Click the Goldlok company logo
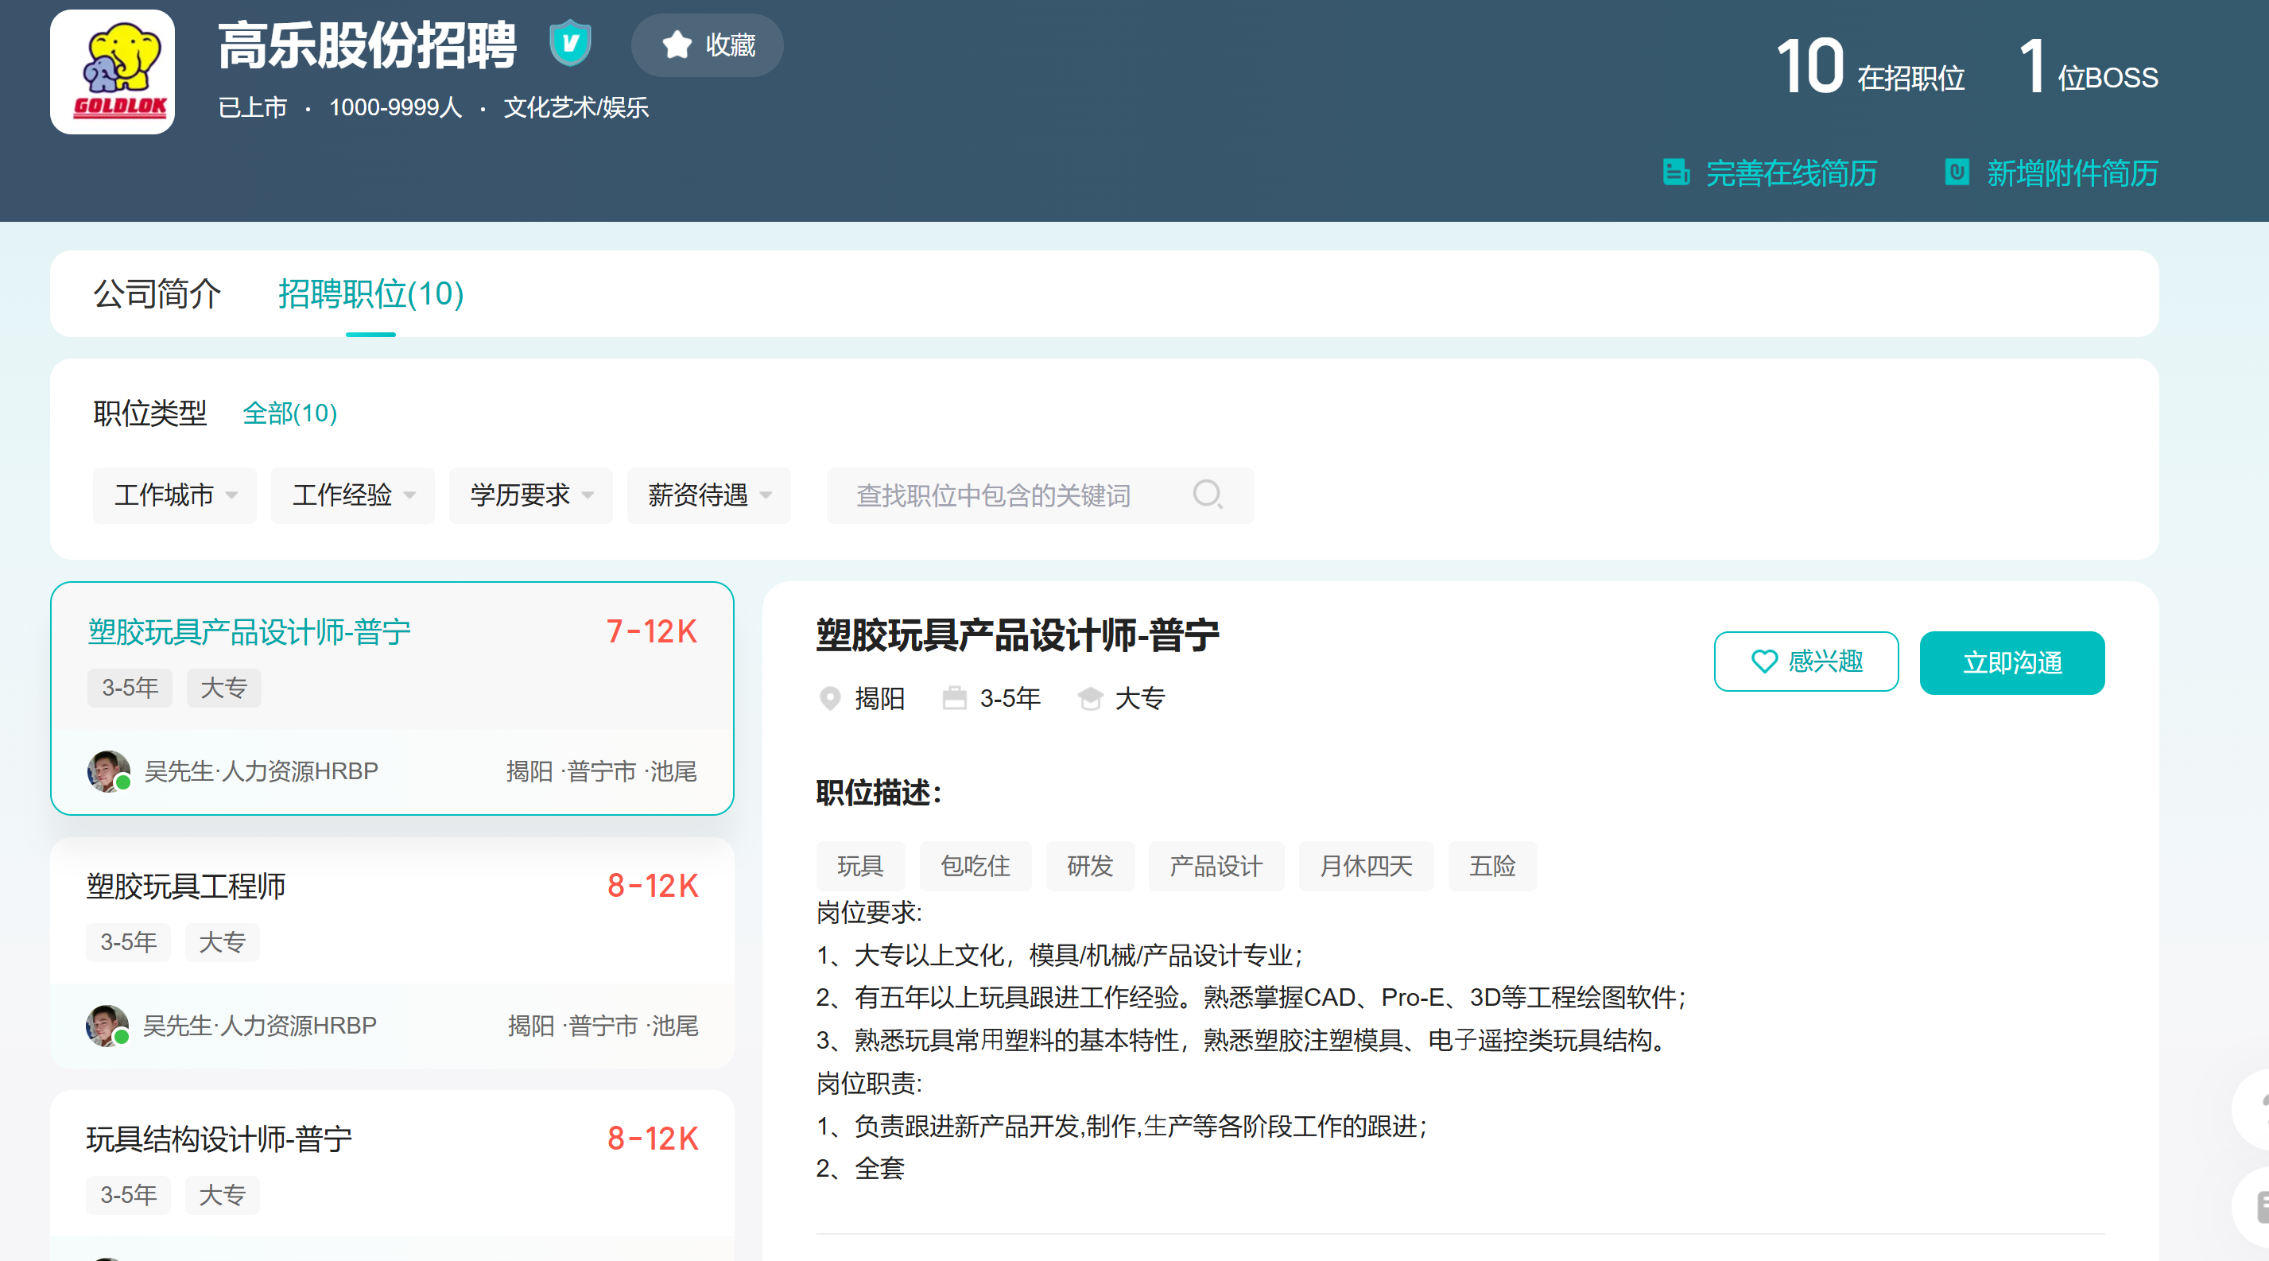Image resolution: width=2269 pixels, height=1261 pixels. 113,72
